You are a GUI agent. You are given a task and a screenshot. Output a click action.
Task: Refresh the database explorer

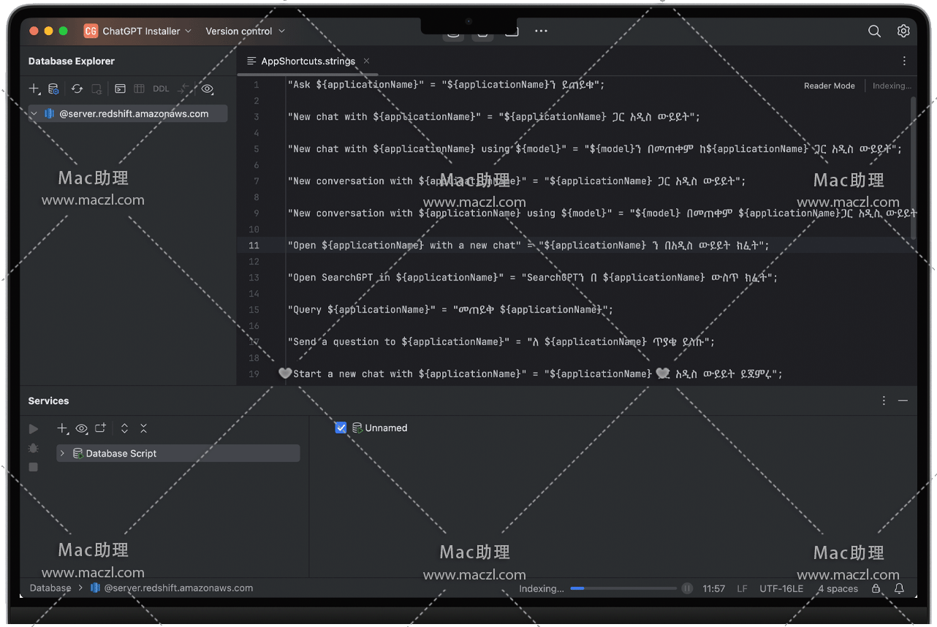tap(77, 89)
